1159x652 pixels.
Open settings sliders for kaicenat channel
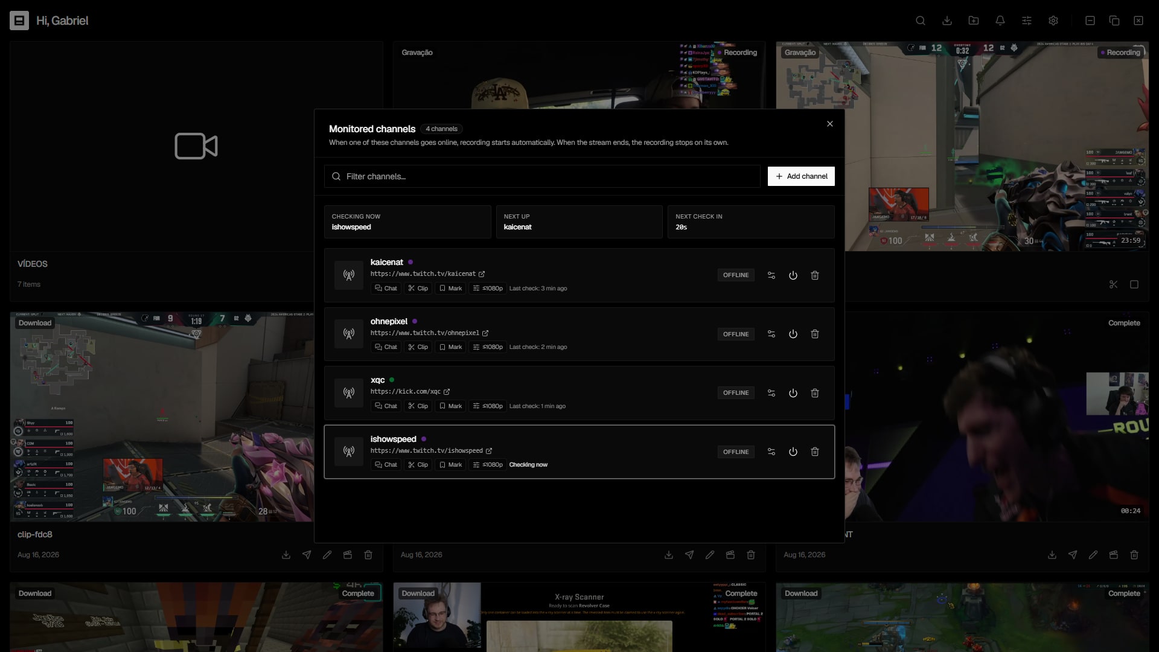771,275
